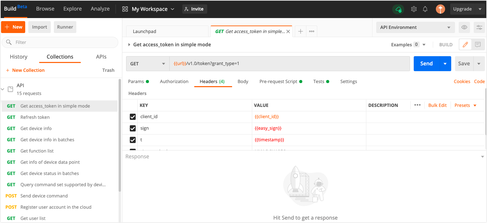The image size is (487, 223).
Task: Switch to the Authorization tab
Action: (x=174, y=81)
